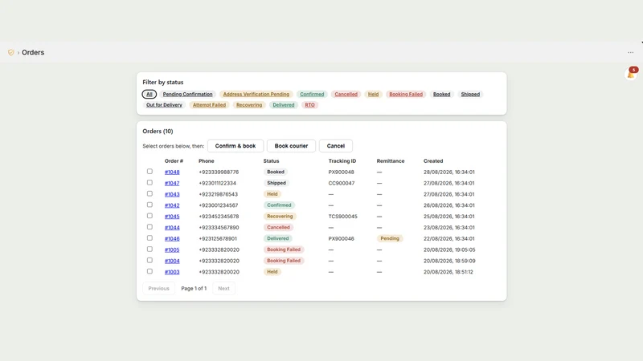Click the Tracking ID column header

click(342, 161)
